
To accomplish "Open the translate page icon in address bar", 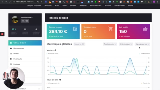I will click(38, 2).
